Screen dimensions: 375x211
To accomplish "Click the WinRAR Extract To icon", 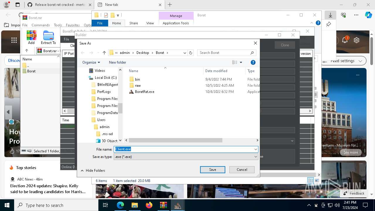I will [x=48, y=37].
